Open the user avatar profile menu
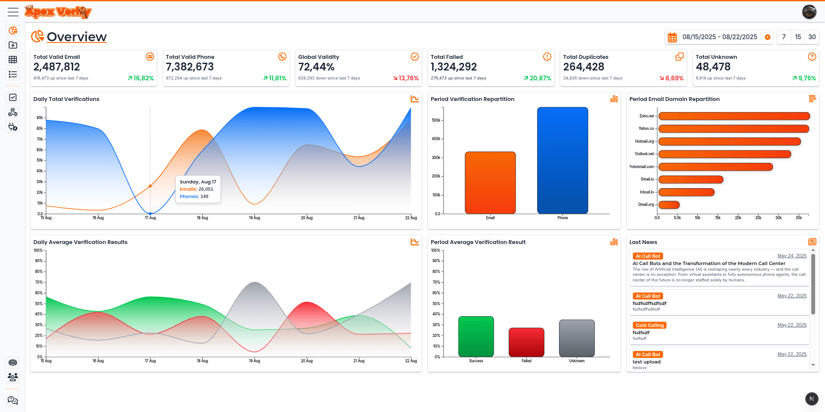 pos(809,12)
